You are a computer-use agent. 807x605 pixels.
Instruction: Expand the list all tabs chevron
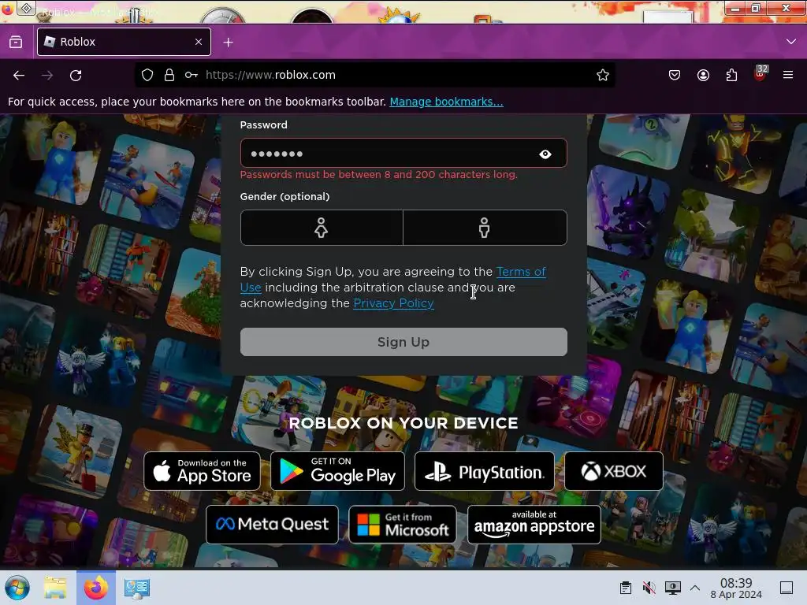tap(791, 42)
